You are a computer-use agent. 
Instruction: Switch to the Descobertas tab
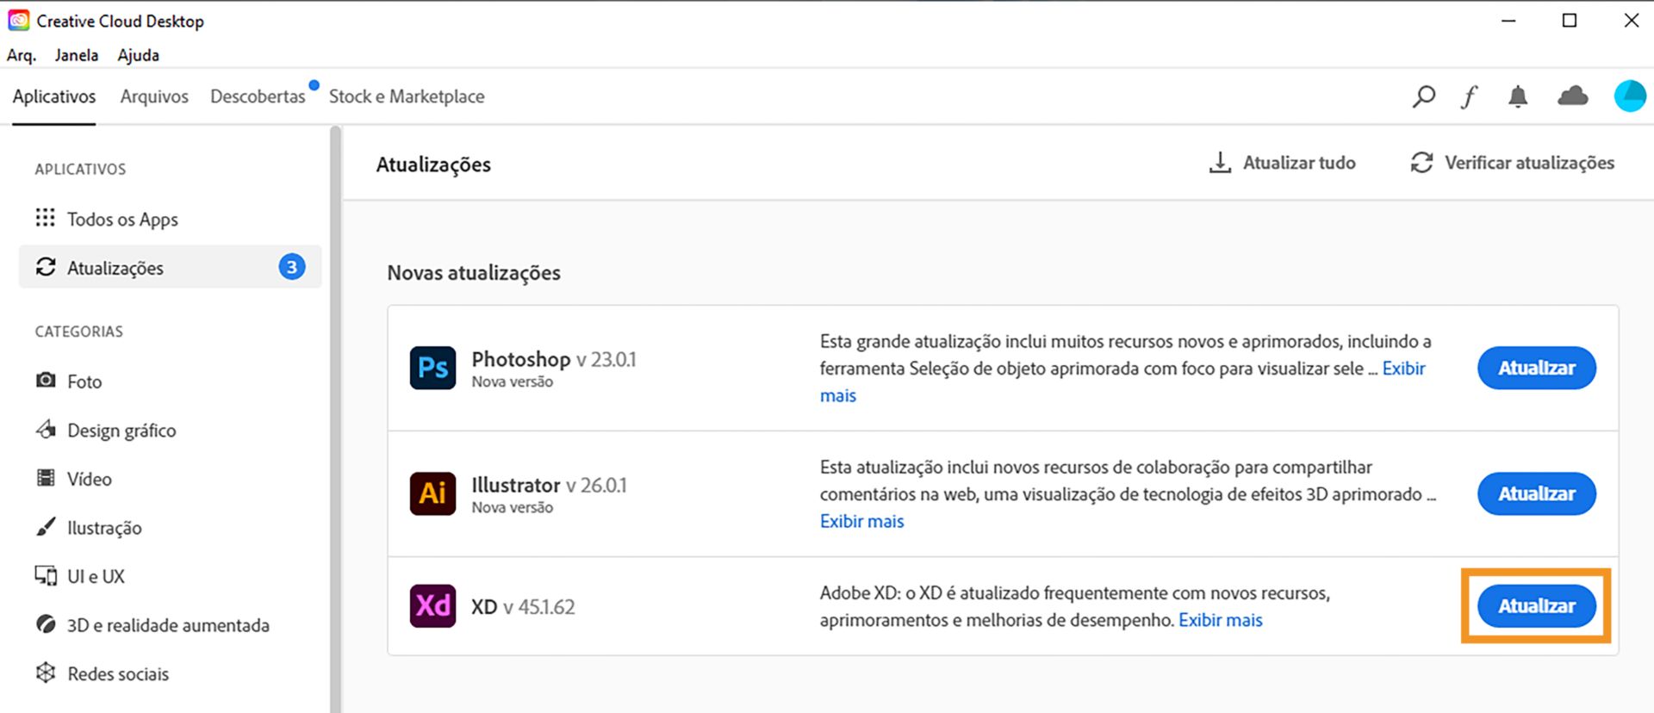coord(258,96)
